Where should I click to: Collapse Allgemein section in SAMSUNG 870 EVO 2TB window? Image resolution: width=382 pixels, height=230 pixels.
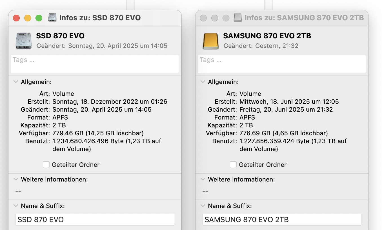click(x=203, y=82)
